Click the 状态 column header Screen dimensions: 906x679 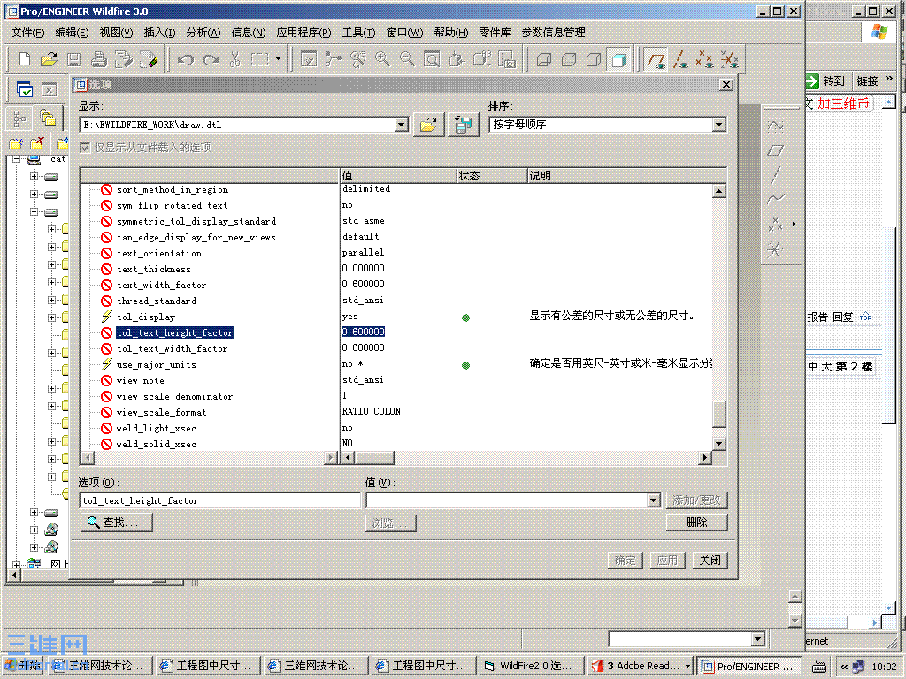(x=492, y=176)
